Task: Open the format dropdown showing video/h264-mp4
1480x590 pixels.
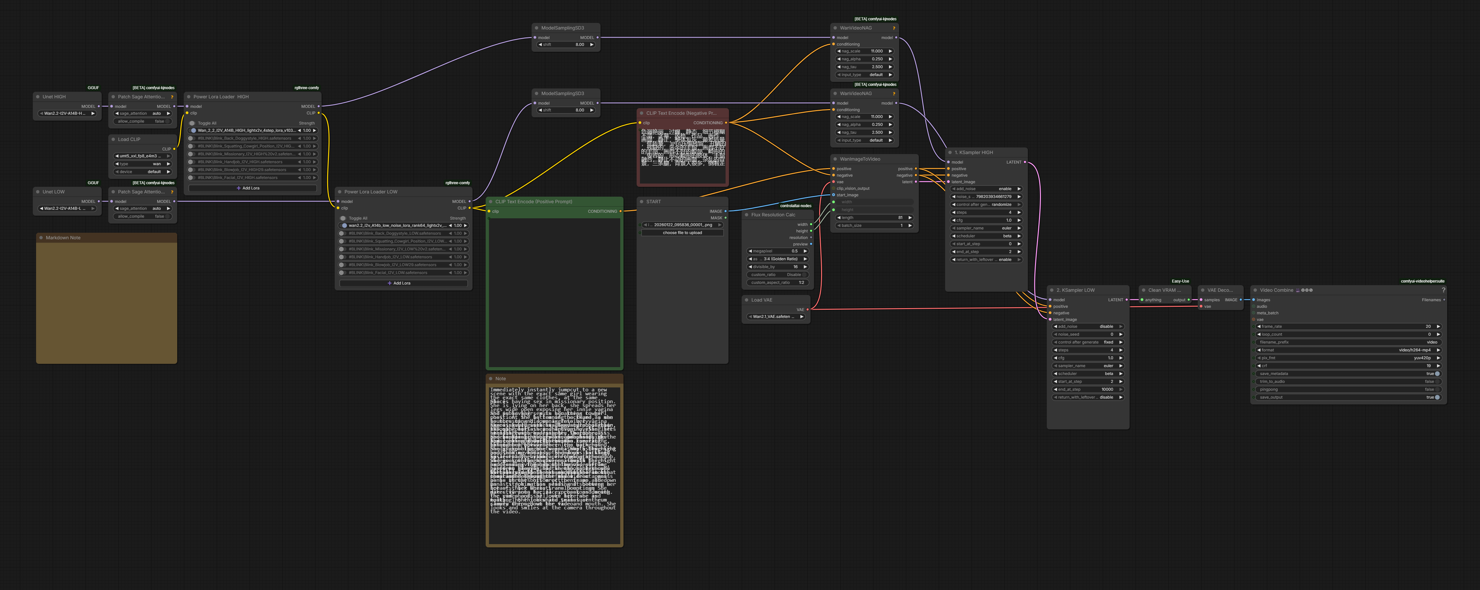Action: pos(1348,350)
